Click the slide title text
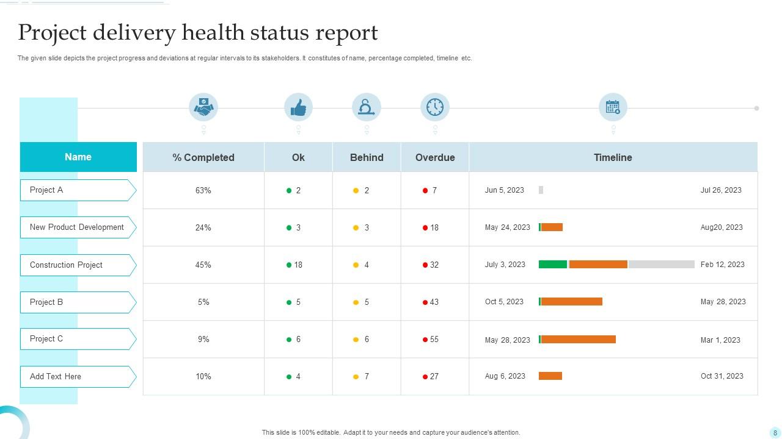The height and width of the screenshot is (439, 782). pyautogui.click(x=198, y=32)
